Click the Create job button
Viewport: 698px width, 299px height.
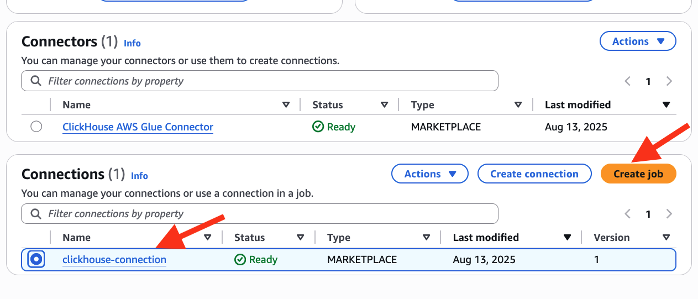(x=638, y=174)
